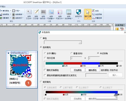Enable random color swap checkbox in block fill
The height and width of the screenshot is (101, 126).
tap(45, 70)
